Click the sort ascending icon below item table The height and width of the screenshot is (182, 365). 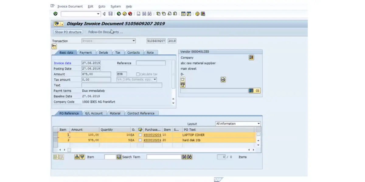pyautogui.click(x=77, y=157)
